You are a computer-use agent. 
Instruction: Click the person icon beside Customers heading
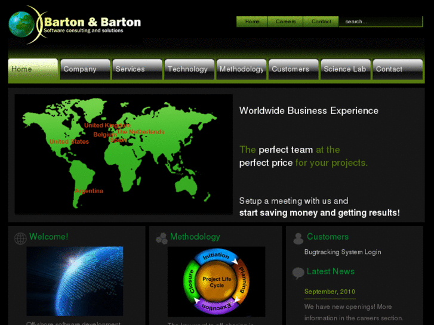298,238
